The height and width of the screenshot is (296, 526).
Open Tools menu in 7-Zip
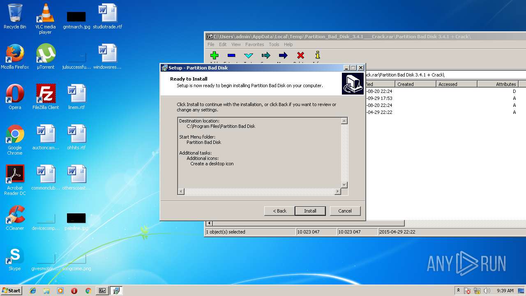tap(274, 44)
